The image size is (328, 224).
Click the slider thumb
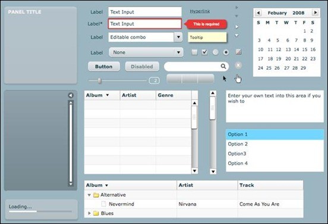100,80
